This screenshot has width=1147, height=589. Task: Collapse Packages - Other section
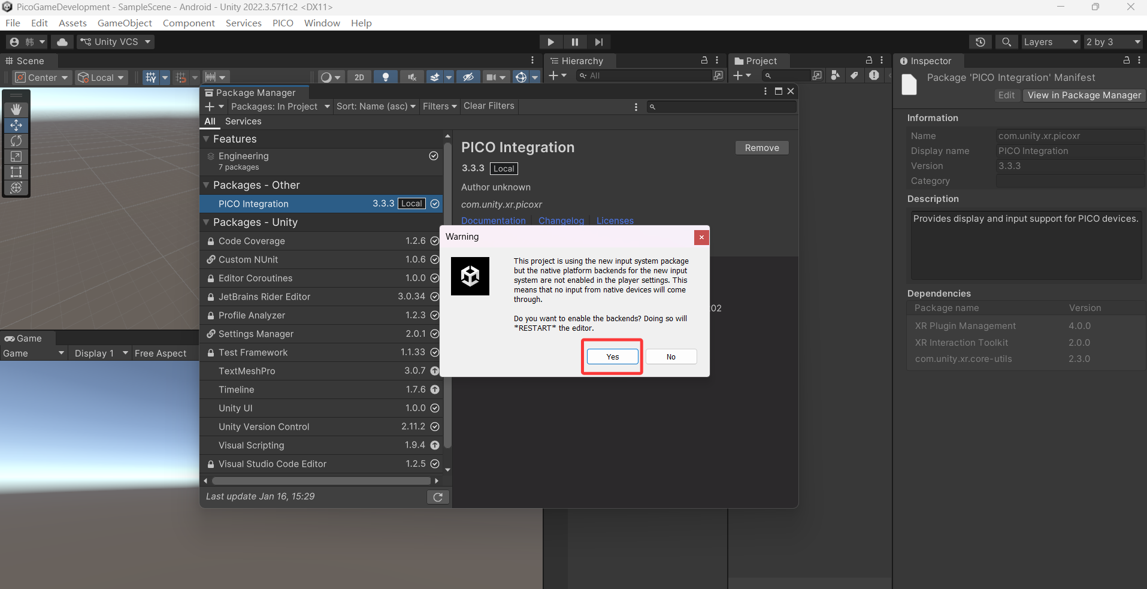tap(207, 185)
